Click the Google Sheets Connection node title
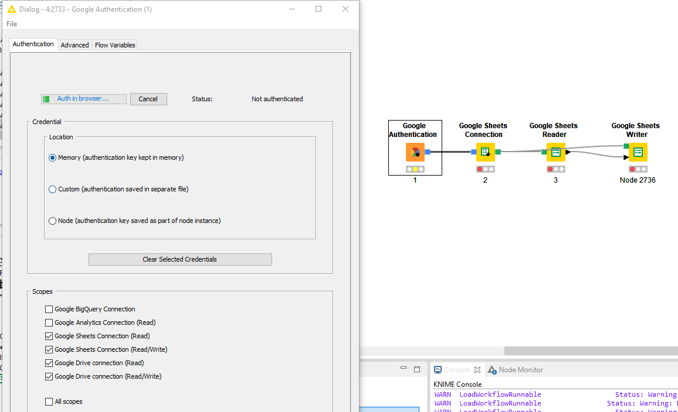Viewport: 678px width, 412px height. click(483, 130)
